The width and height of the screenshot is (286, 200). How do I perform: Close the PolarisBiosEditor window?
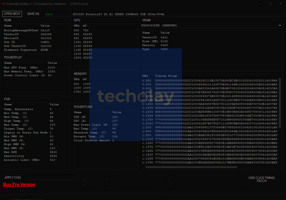pyautogui.click(x=280, y=4)
